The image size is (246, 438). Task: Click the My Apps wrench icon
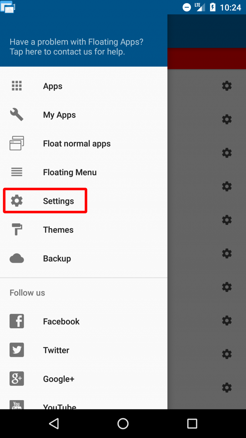[x=16, y=115]
